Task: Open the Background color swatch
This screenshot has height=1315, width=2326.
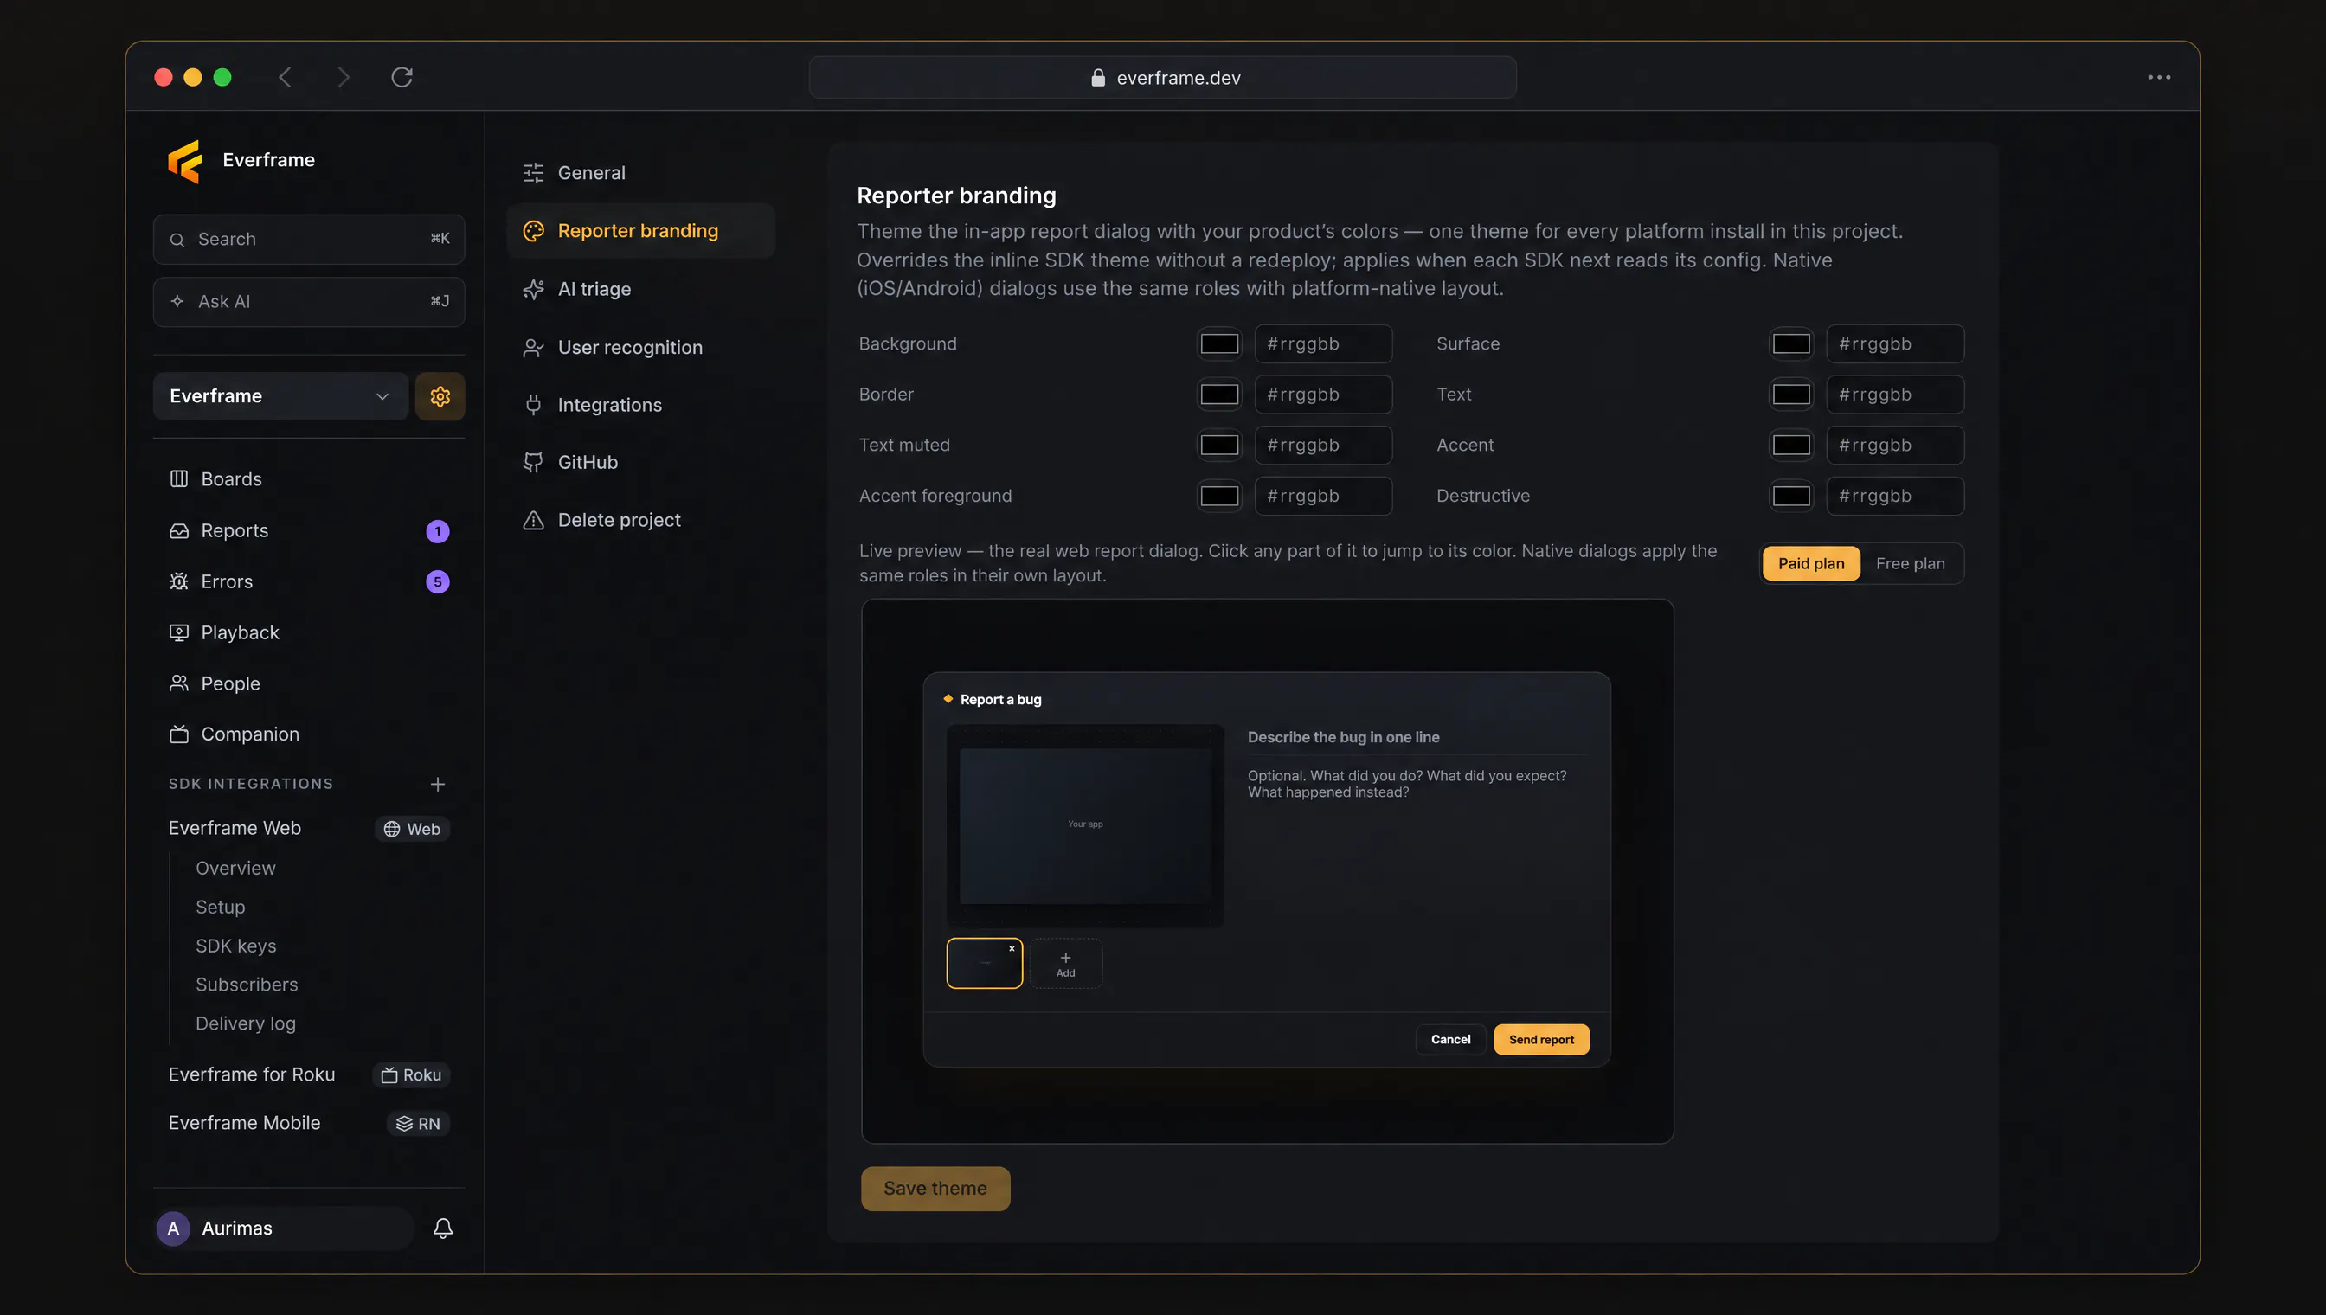Action: pyautogui.click(x=1218, y=344)
